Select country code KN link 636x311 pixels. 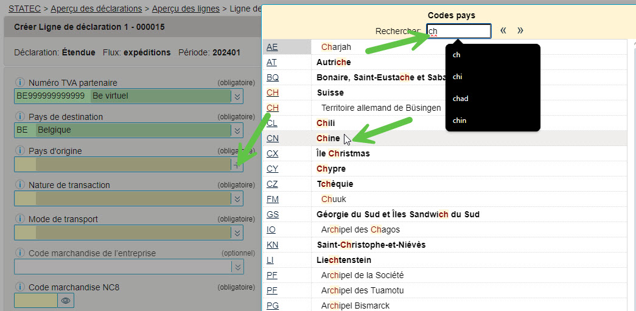[273, 245]
